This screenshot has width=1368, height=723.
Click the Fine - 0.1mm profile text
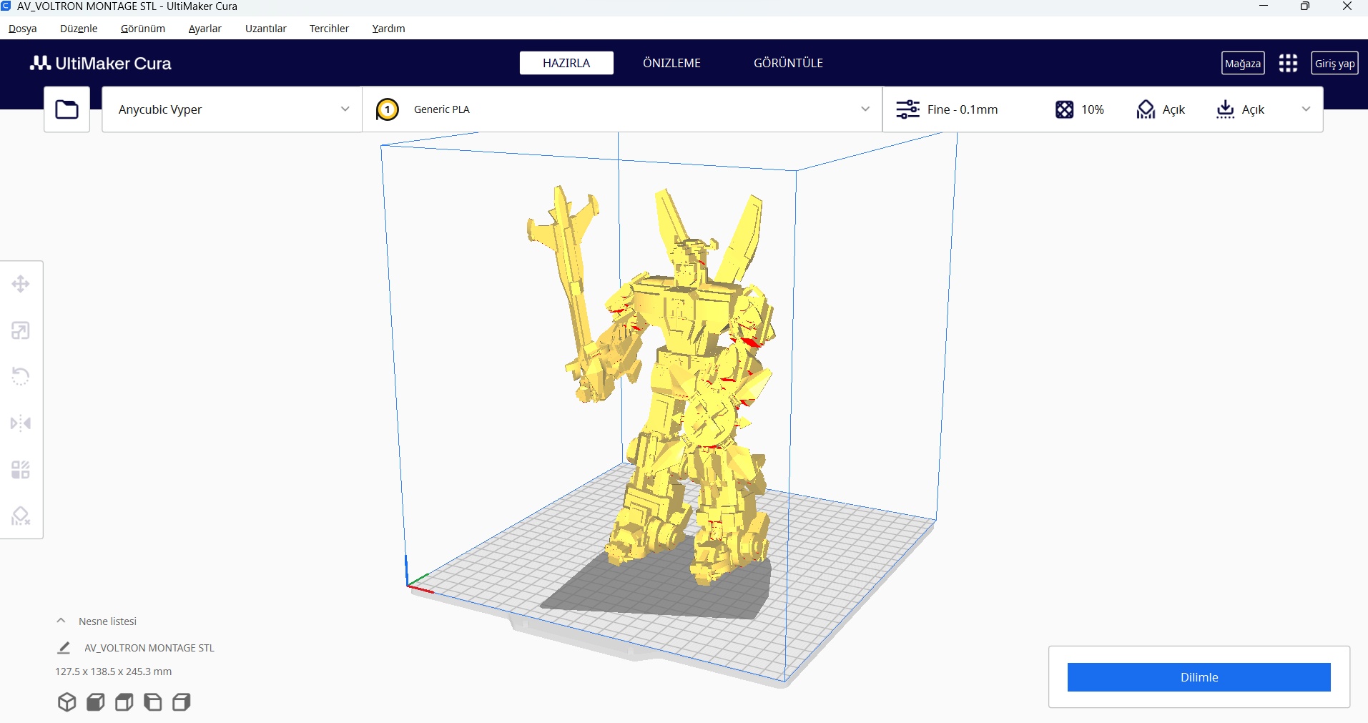pyautogui.click(x=963, y=109)
